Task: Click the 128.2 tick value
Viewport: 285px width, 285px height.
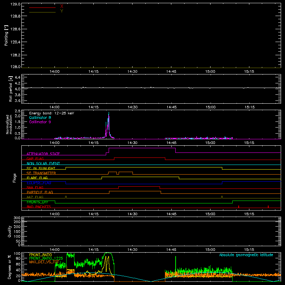Action: pos(15,55)
